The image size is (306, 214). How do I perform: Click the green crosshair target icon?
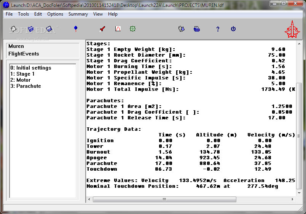coord(132,29)
